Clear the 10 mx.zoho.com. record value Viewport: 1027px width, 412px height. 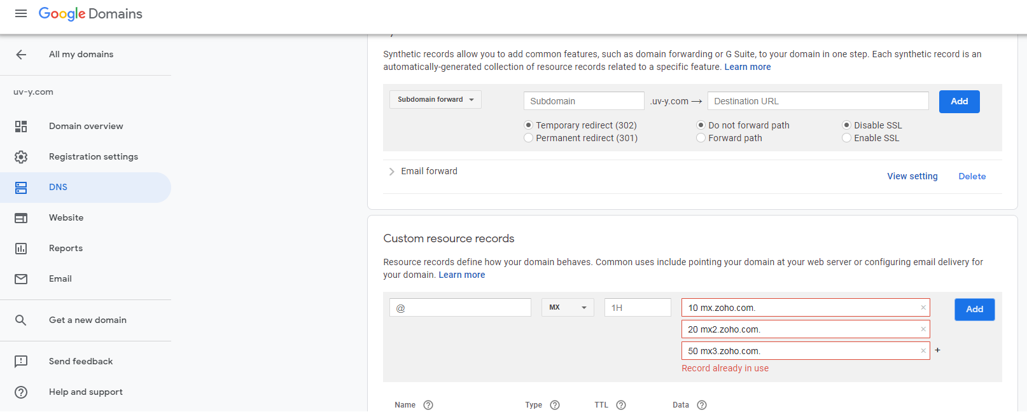pos(923,308)
